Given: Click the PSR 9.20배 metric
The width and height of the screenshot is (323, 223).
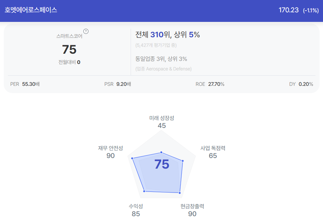Looking at the screenshot, I should click(x=118, y=84).
